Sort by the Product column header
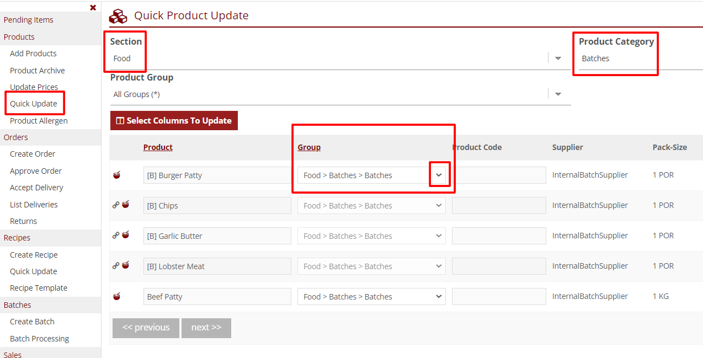703x358 pixels. pos(158,147)
